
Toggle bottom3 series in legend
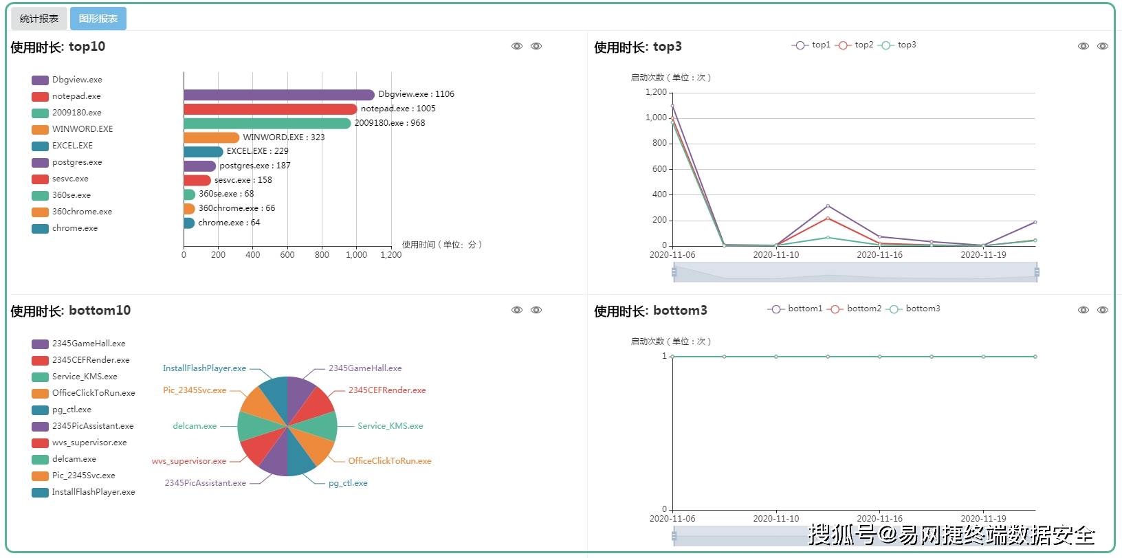coord(914,309)
